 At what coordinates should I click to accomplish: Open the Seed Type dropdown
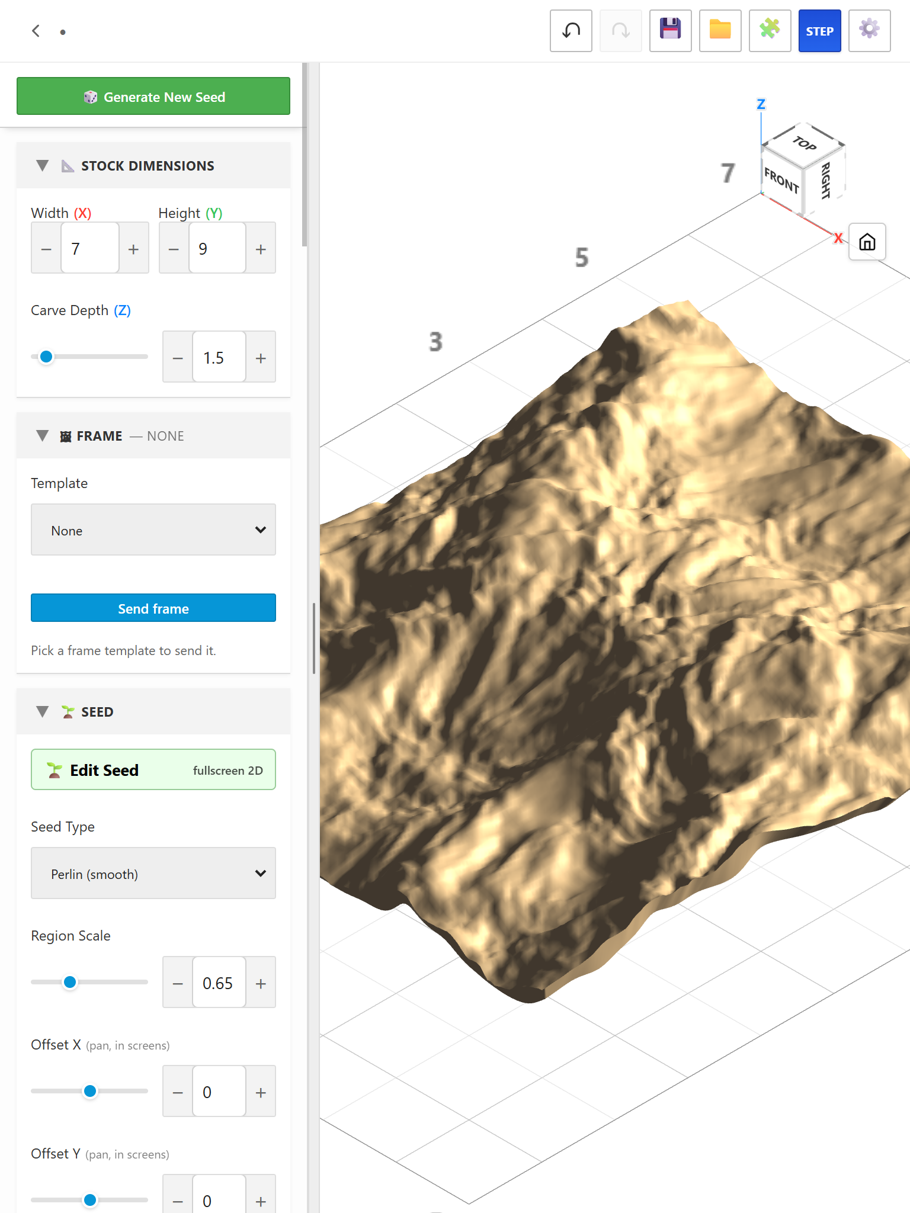153,873
